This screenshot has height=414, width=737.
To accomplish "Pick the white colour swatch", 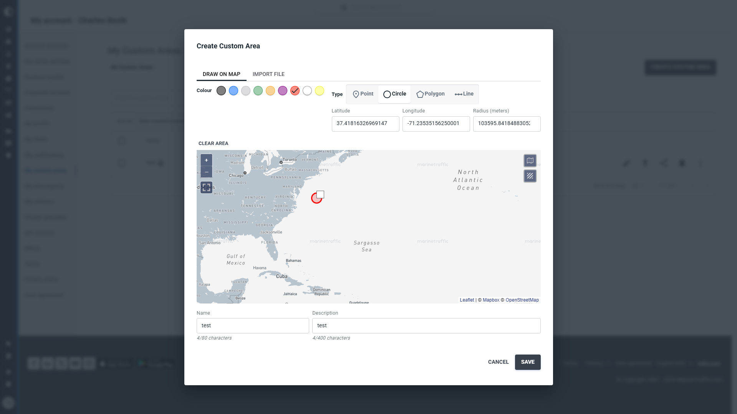I will pyautogui.click(x=307, y=91).
